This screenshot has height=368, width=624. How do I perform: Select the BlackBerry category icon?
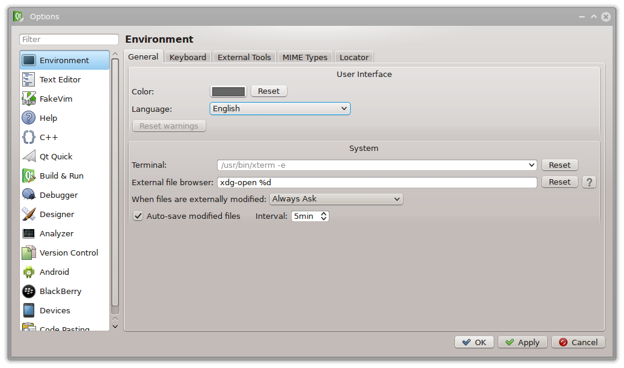click(29, 291)
